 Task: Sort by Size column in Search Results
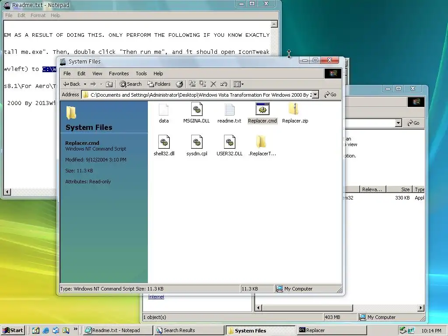pyautogui.click(x=399, y=189)
